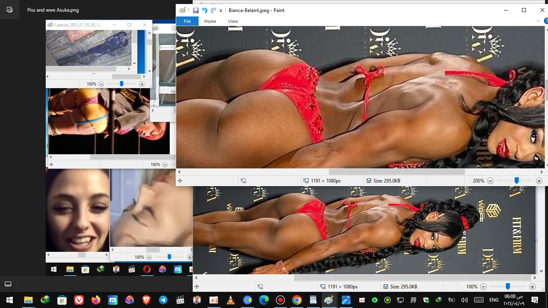Open the File menu in Paint

(187, 21)
